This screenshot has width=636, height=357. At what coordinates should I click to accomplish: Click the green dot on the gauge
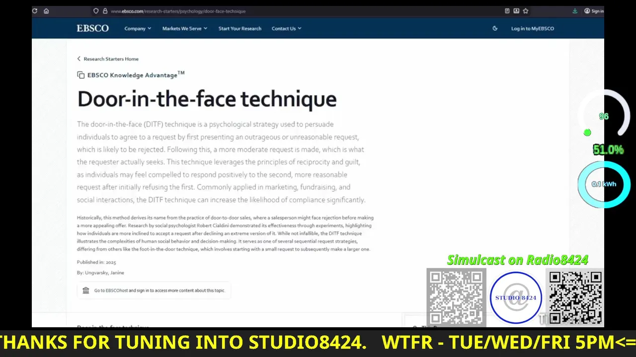point(587,132)
